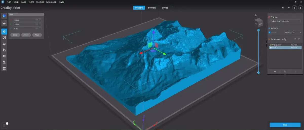Add a new profile with plus button

275,72
